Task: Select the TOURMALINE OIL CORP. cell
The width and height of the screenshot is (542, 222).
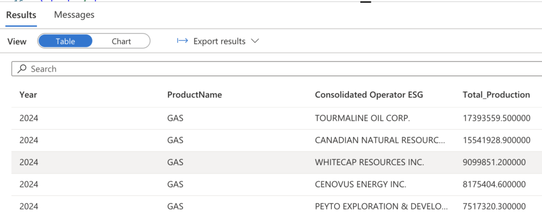Action: [x=362, y=119]
